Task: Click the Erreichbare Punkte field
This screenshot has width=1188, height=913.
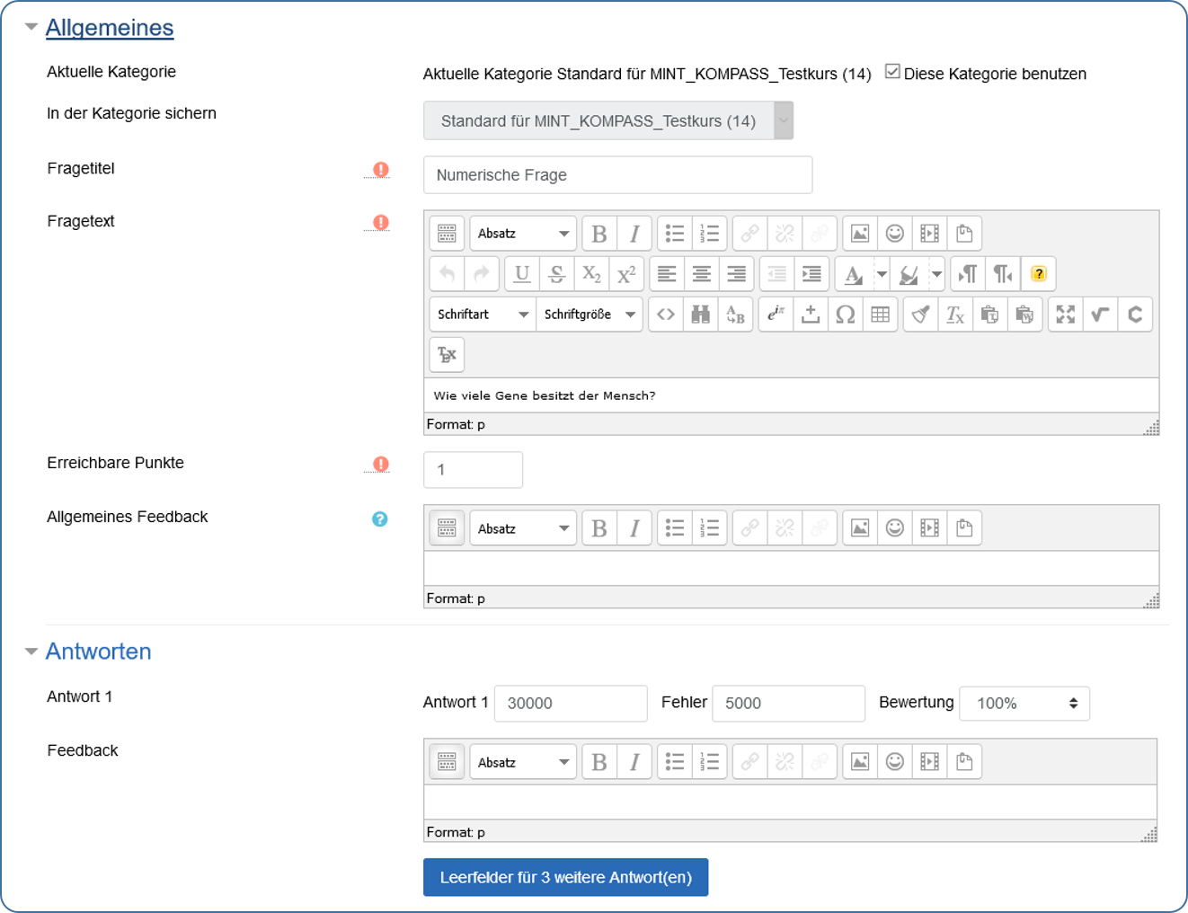Action: [474, 470]
